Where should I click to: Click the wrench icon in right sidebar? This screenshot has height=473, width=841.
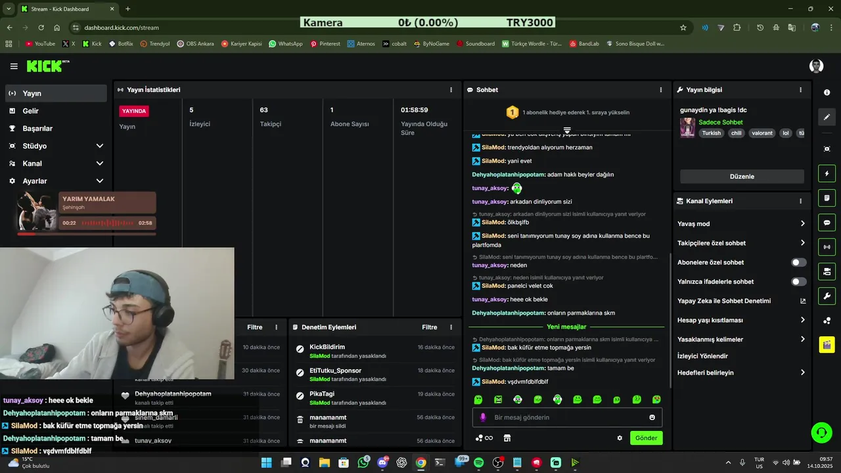pos(827,296)
